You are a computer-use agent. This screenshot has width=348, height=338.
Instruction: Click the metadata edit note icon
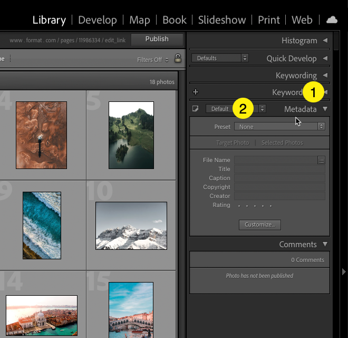[x=196, y=109]
